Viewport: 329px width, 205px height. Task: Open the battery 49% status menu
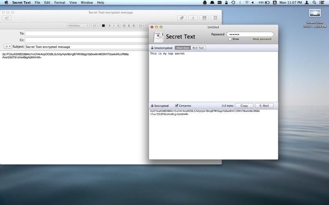[x=264, y=2]
